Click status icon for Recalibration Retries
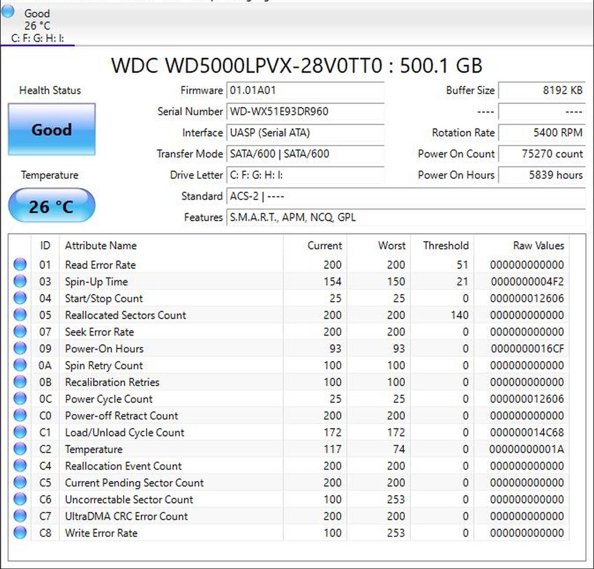 (20, 382)
